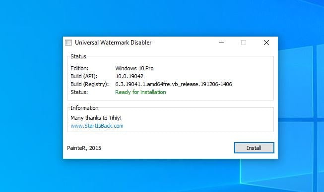Click the build value 10.0.19042
Image resolution: width=324 pixels, height=192 pixels.
[130, 76]
